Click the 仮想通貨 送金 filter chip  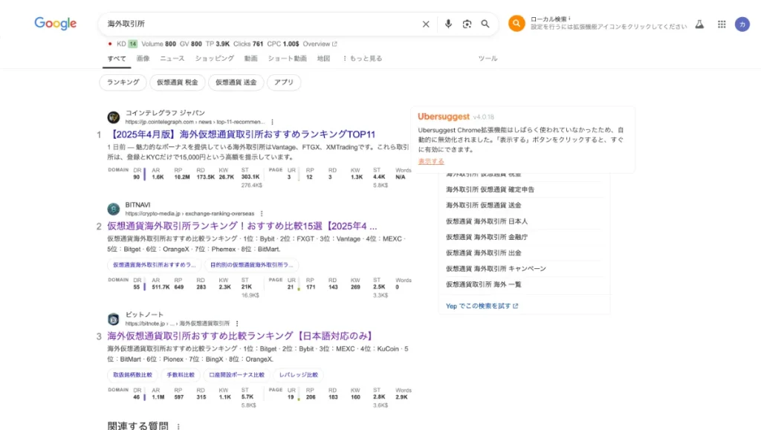[236, 82]
